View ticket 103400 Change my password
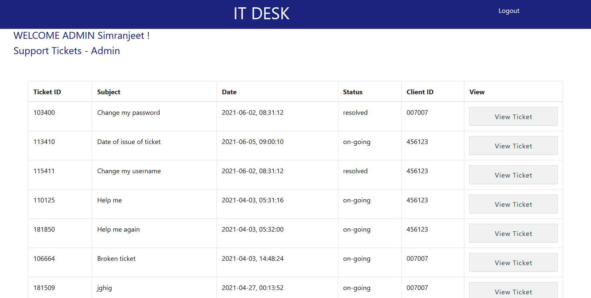 point(513,116)
